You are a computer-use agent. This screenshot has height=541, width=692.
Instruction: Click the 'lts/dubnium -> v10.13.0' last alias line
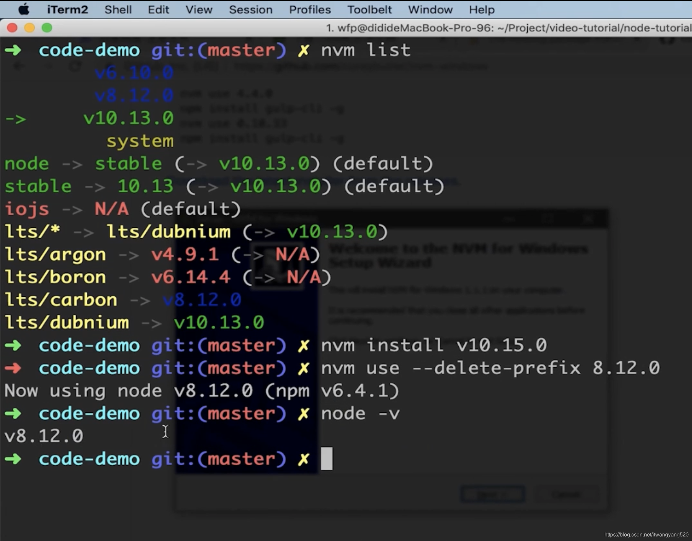pyautogui.click(x=134, y=323)
